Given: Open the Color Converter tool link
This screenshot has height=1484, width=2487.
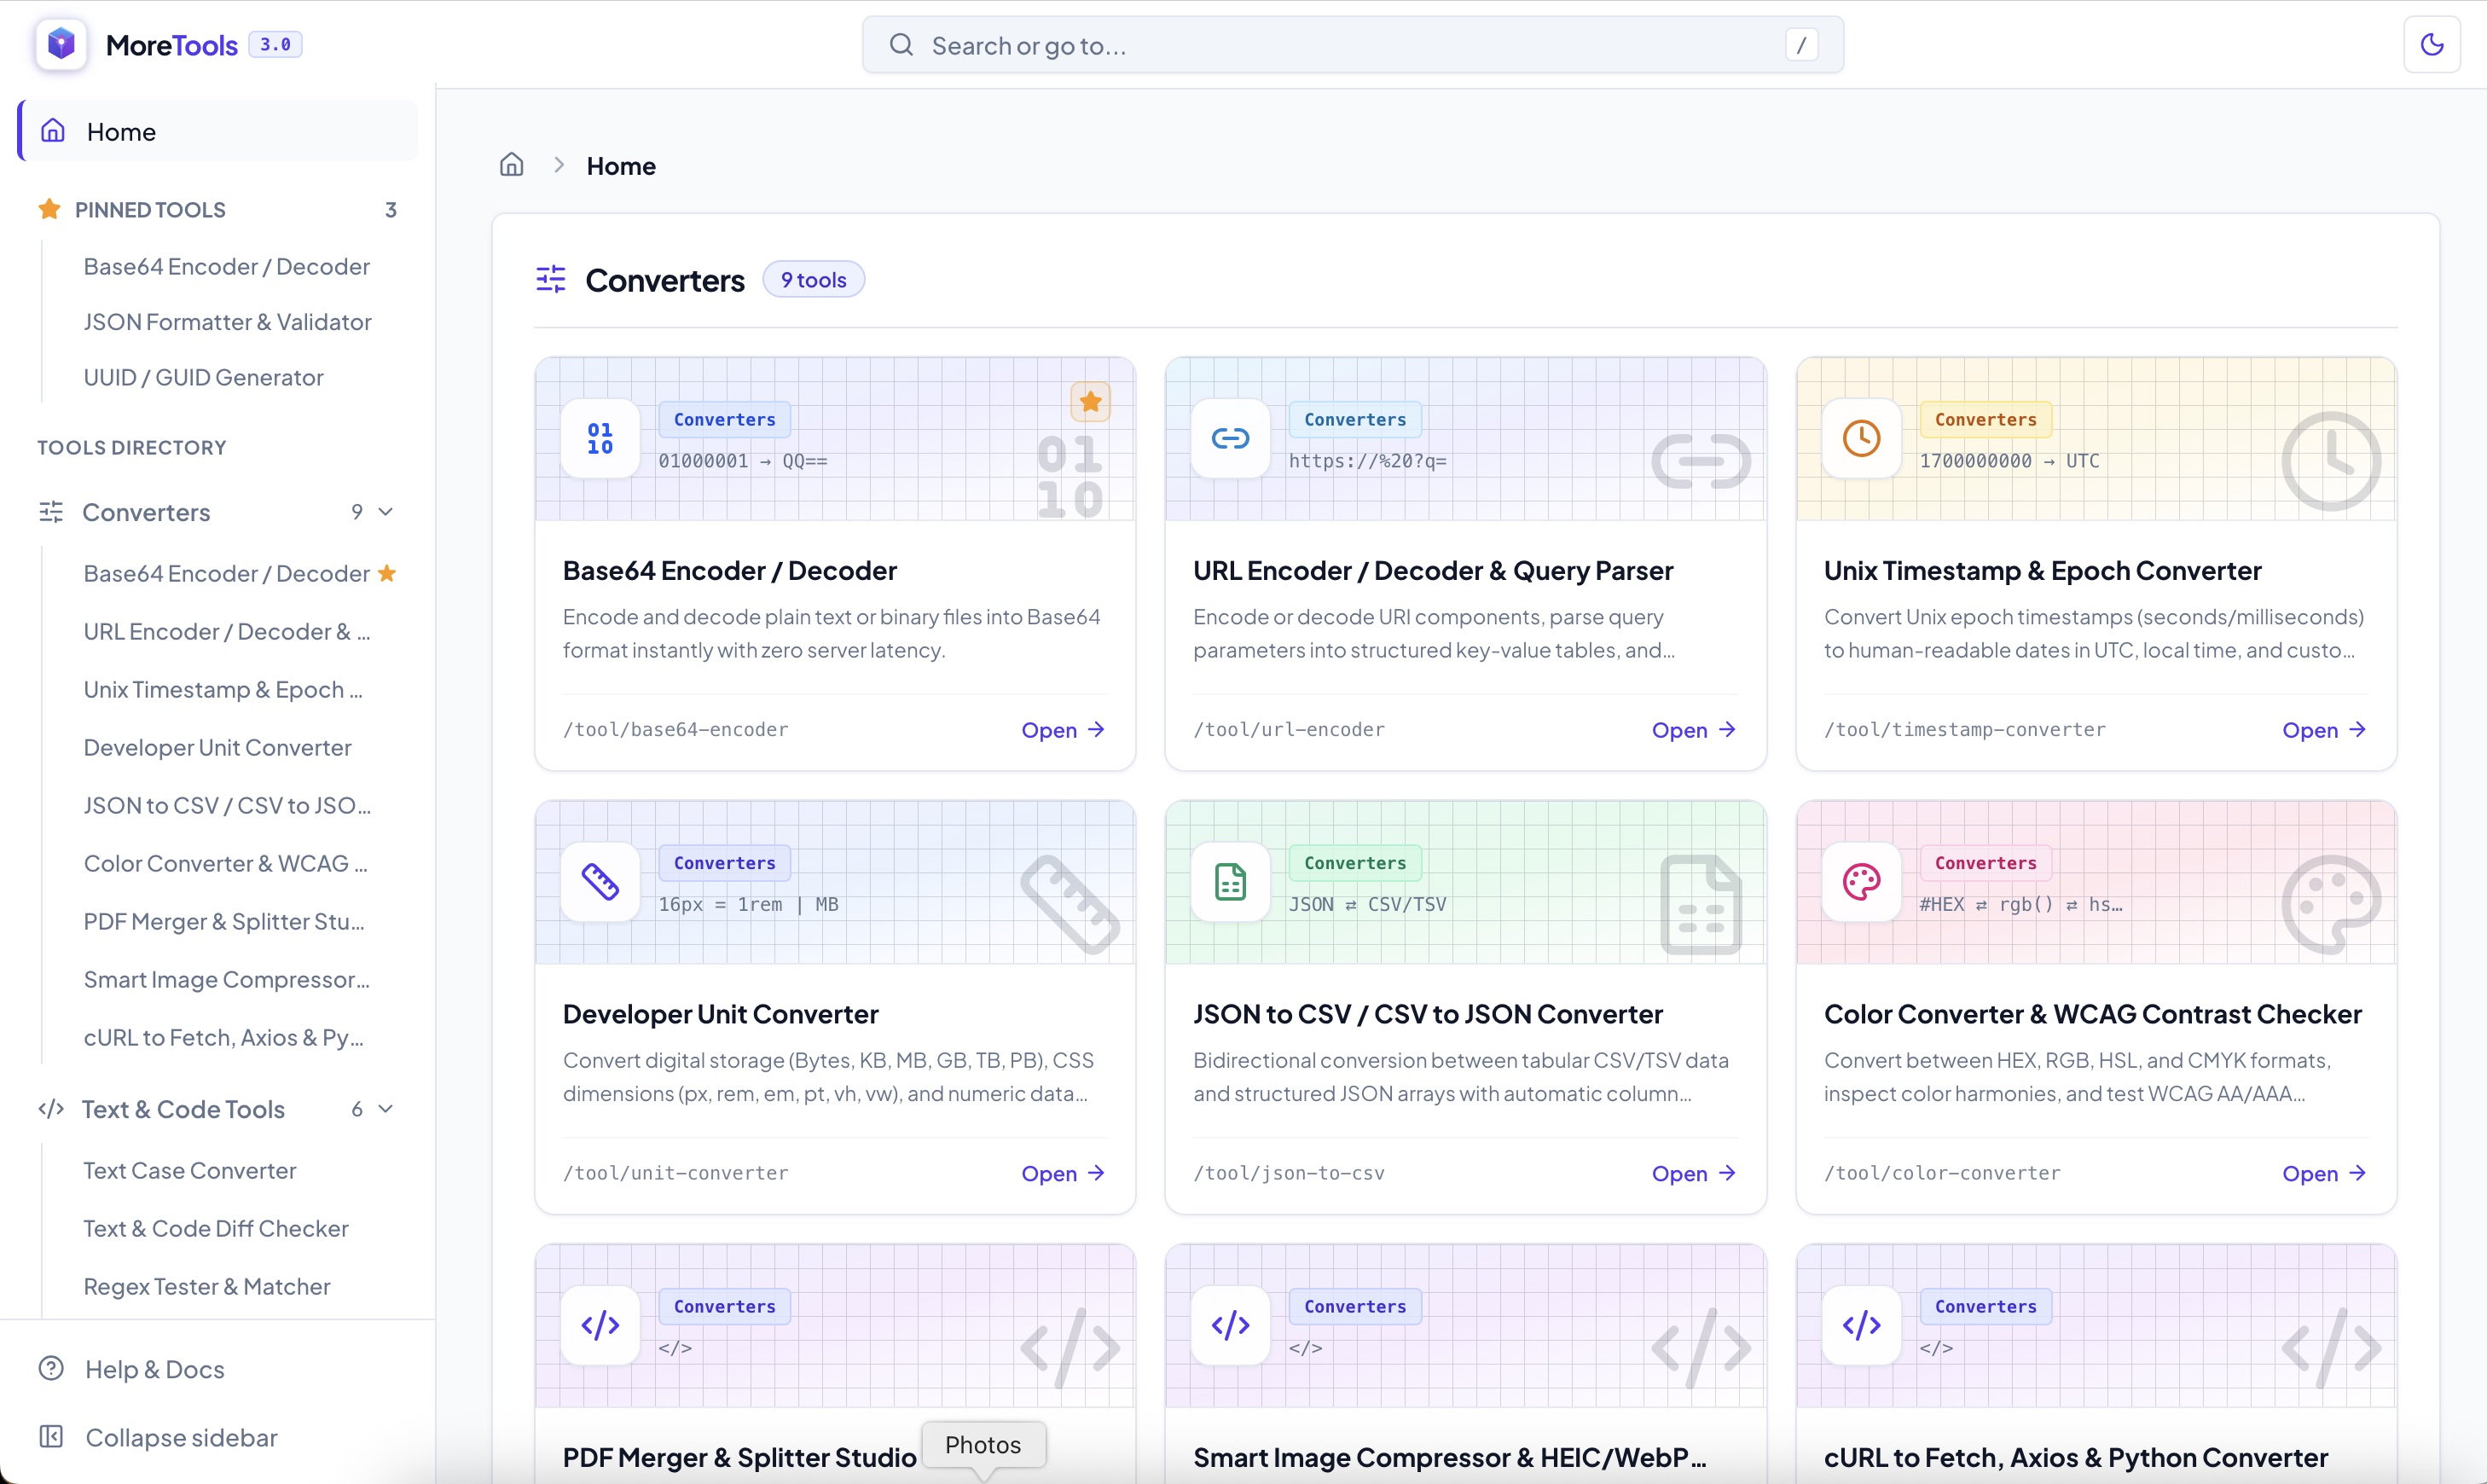Looking at the screenshot, I should tap(2323, 1173).
